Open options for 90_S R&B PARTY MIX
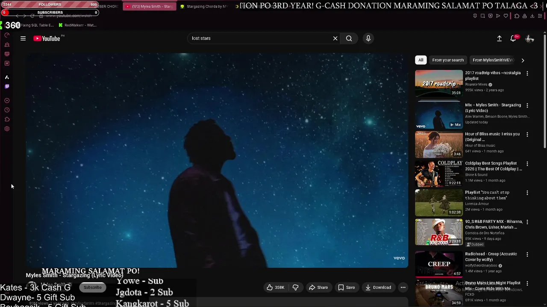Viewport: 547px width, 307px height. pyautogui.click(x=527, y=222)
